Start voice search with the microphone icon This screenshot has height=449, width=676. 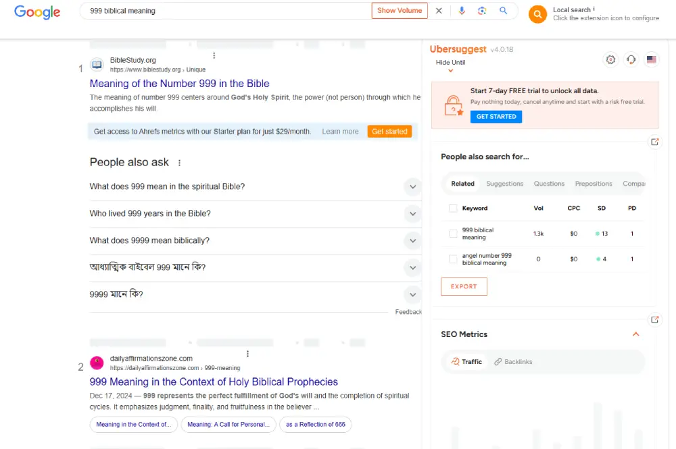(462, 11)
